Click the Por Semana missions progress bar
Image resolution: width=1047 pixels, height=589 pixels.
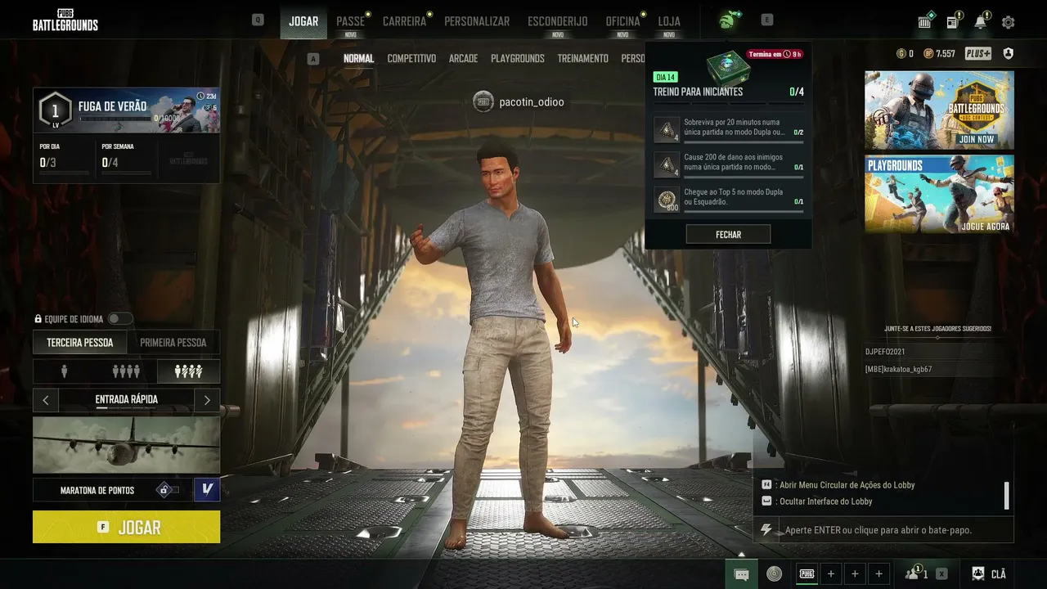click(x=126, y=173)
